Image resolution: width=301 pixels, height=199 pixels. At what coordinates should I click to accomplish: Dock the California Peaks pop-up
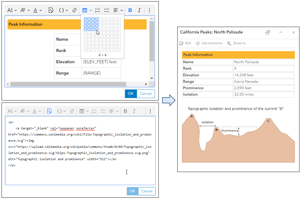click(268, 32)
